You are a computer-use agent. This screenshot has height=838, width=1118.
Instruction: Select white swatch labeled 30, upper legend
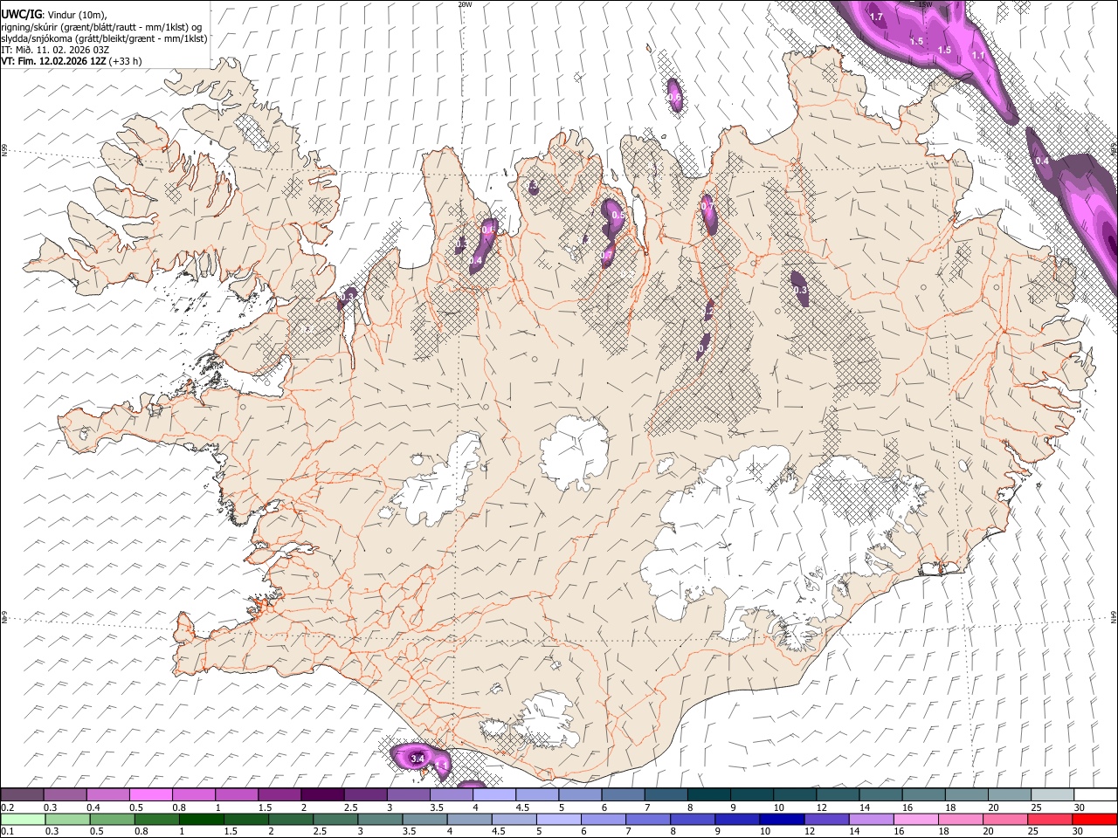click(1094, 795)
